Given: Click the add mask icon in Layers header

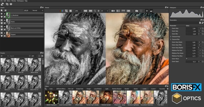Looking at the screenshot, I should coord(5,10).
